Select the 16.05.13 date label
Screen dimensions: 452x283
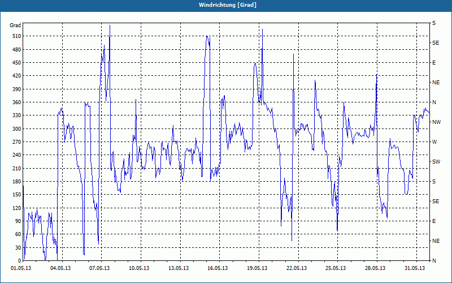[218, 268]
